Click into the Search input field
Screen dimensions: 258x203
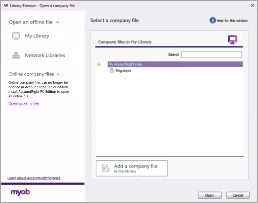pos(211,55)
